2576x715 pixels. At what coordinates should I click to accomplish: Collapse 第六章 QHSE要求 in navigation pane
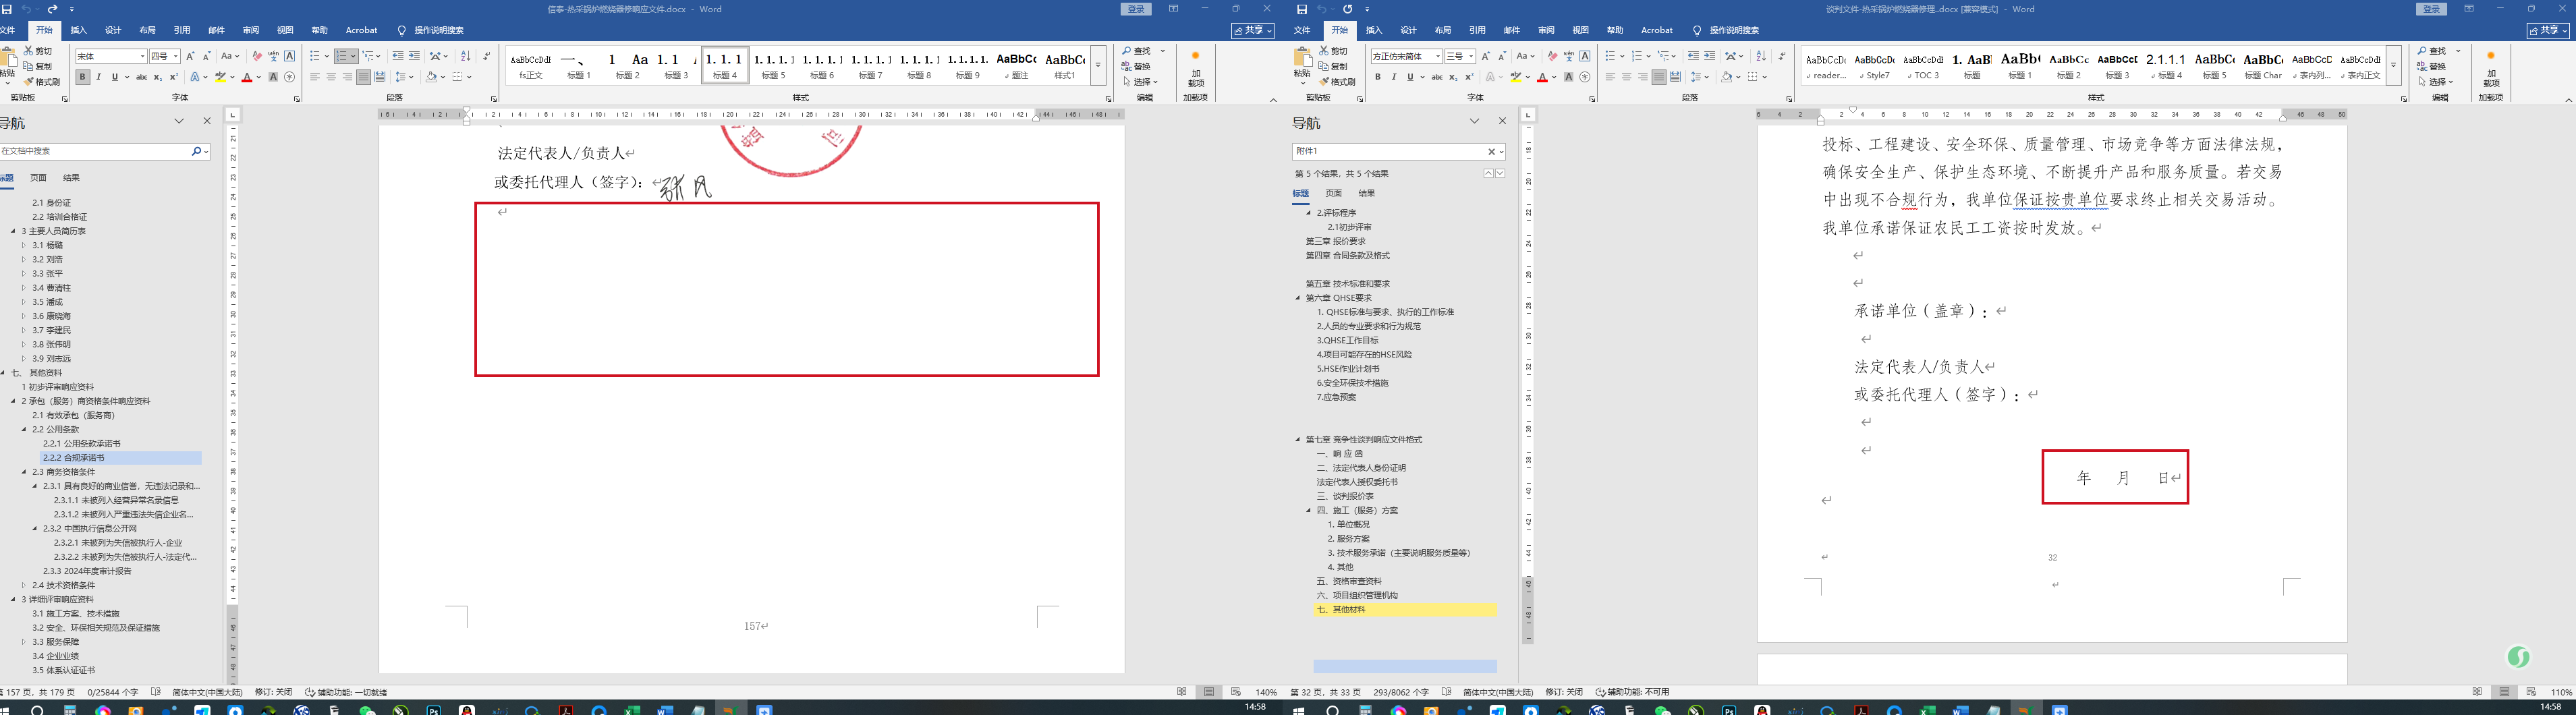(x=1298, y=298)
